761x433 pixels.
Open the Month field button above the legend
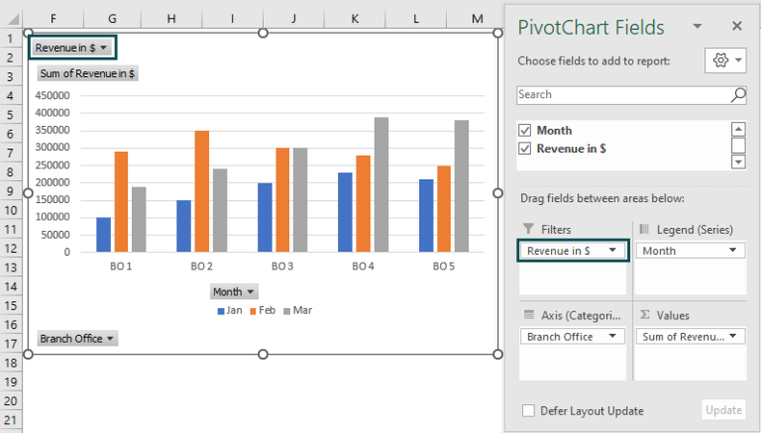point(234,291)
